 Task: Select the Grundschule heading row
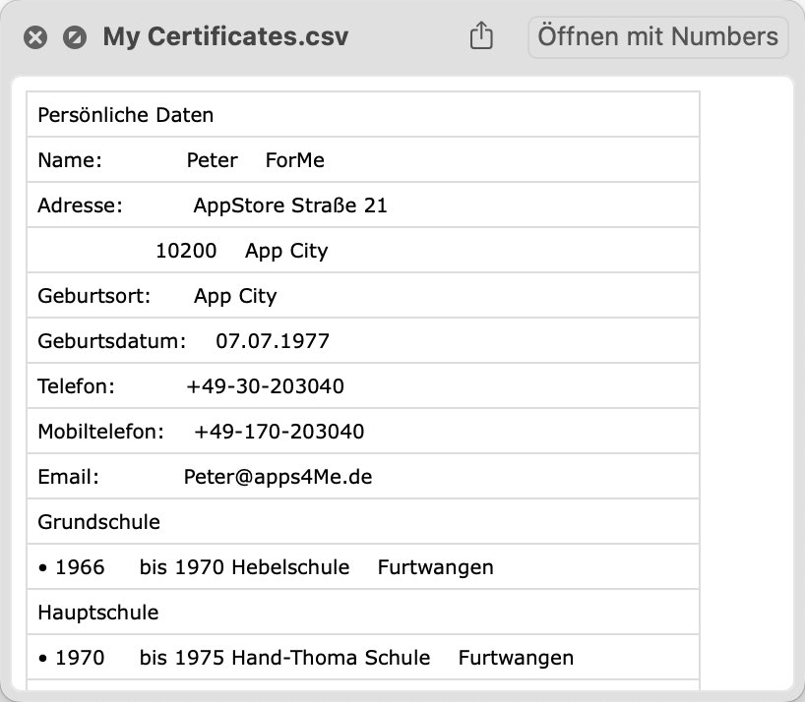[363, 521]
